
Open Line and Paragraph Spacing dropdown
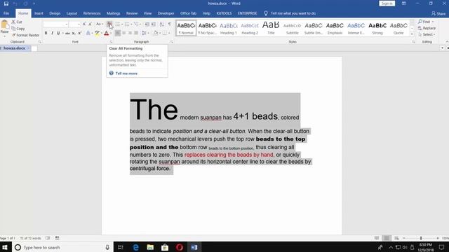pyautogui.click(x=145, y=33)
